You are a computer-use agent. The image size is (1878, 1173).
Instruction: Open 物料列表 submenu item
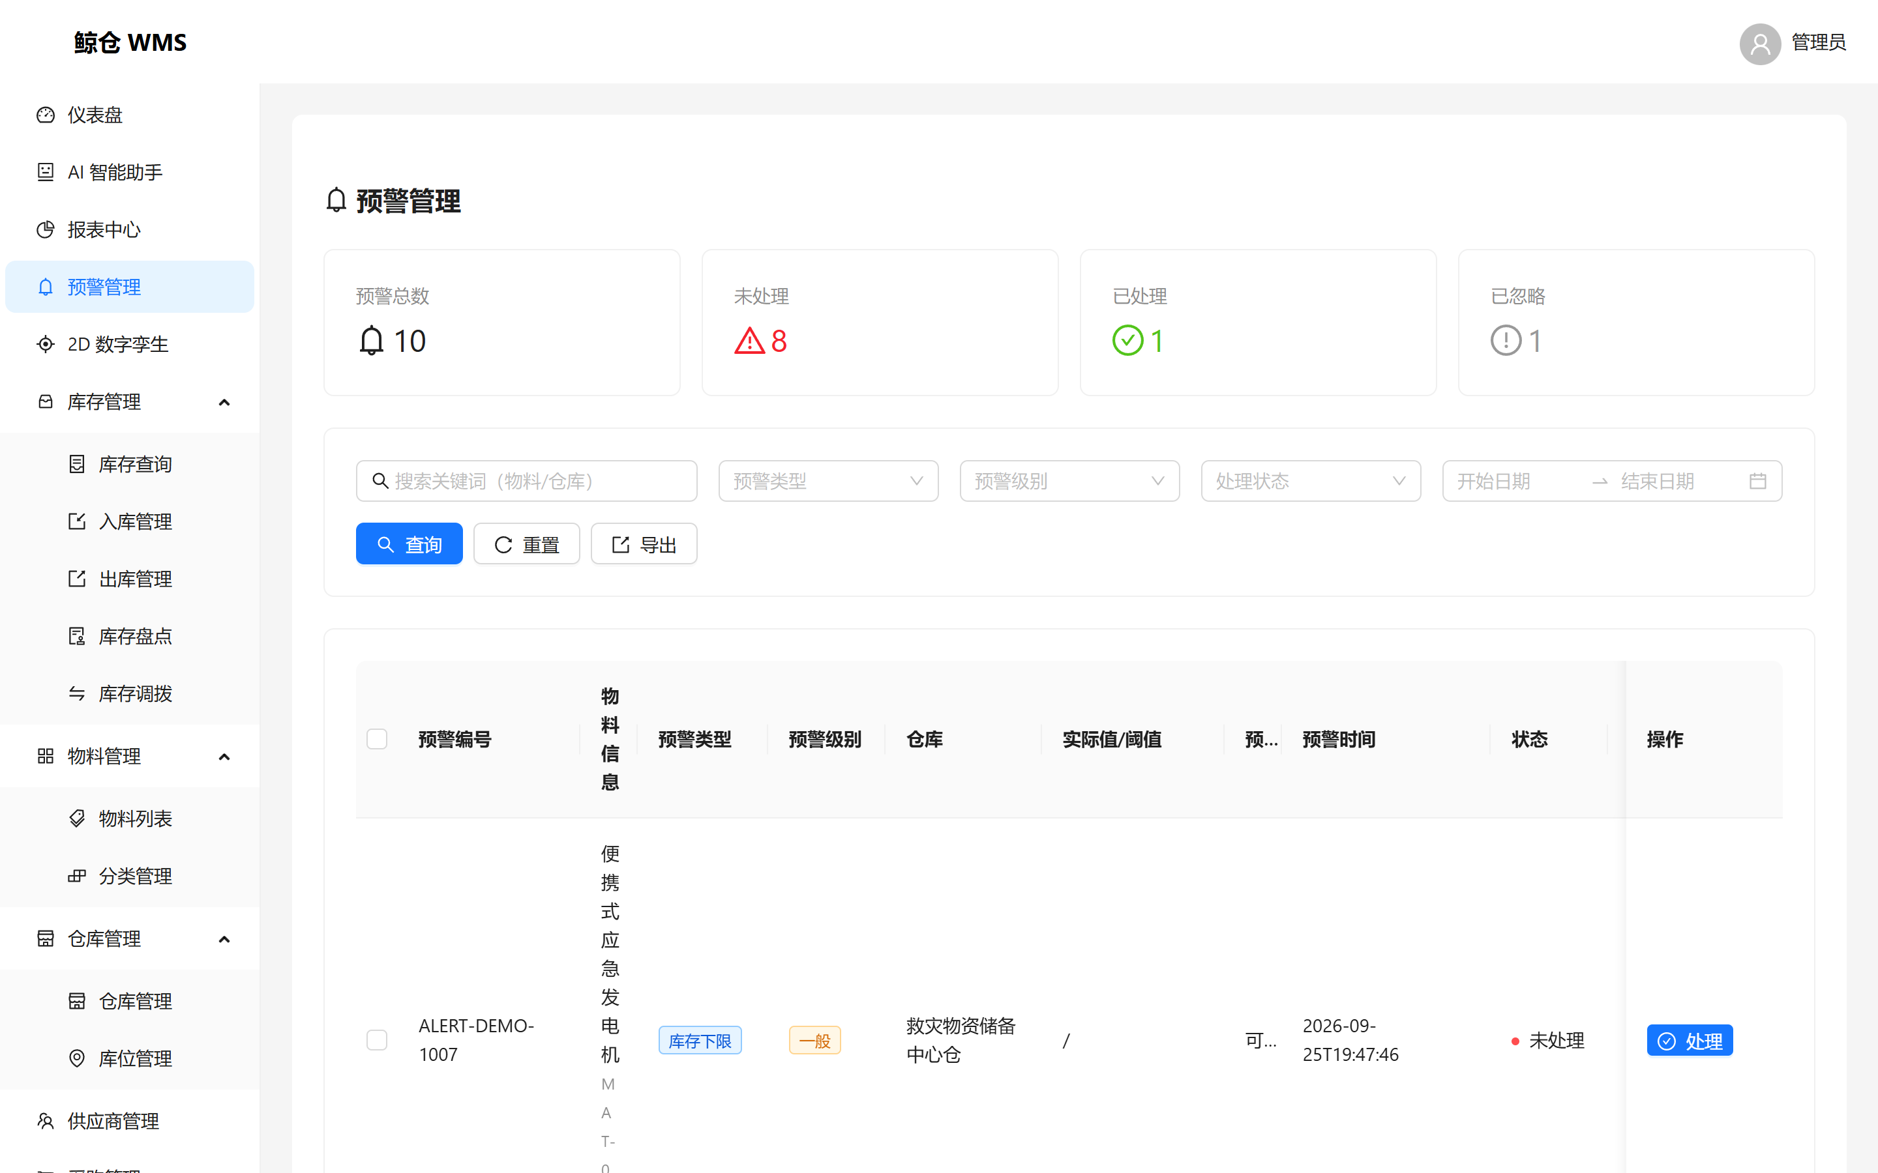(130, 818)
